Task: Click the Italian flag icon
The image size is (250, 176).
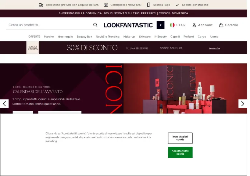Action: [172, 25]
